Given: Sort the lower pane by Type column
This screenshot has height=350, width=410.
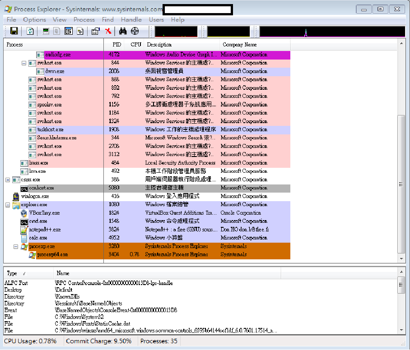Looking at the screenshot, I should 28,273.
